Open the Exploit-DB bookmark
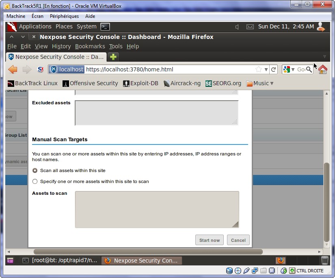 tap(140, 83)
